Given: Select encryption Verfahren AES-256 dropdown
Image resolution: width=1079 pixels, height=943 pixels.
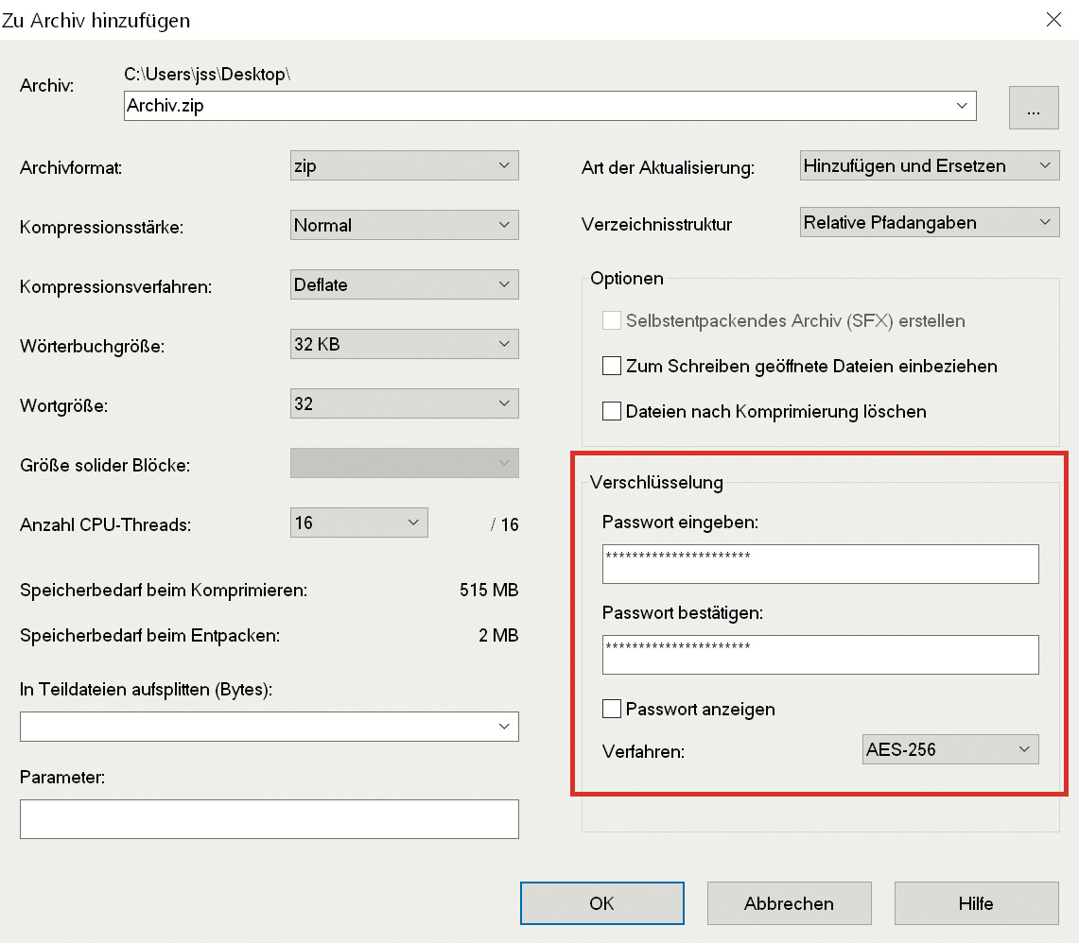Looking at the screenshot, I should pos(950,750).
